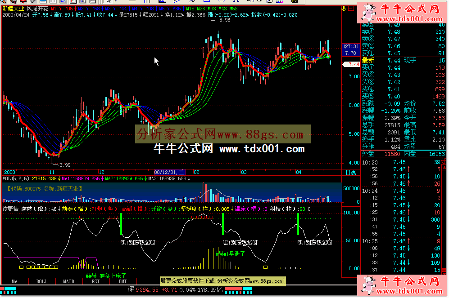Click the 今开 7.56 opening price

point(438,118)
